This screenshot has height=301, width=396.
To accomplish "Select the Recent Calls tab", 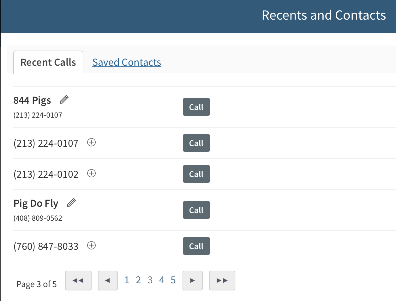I will click(48, 62).
